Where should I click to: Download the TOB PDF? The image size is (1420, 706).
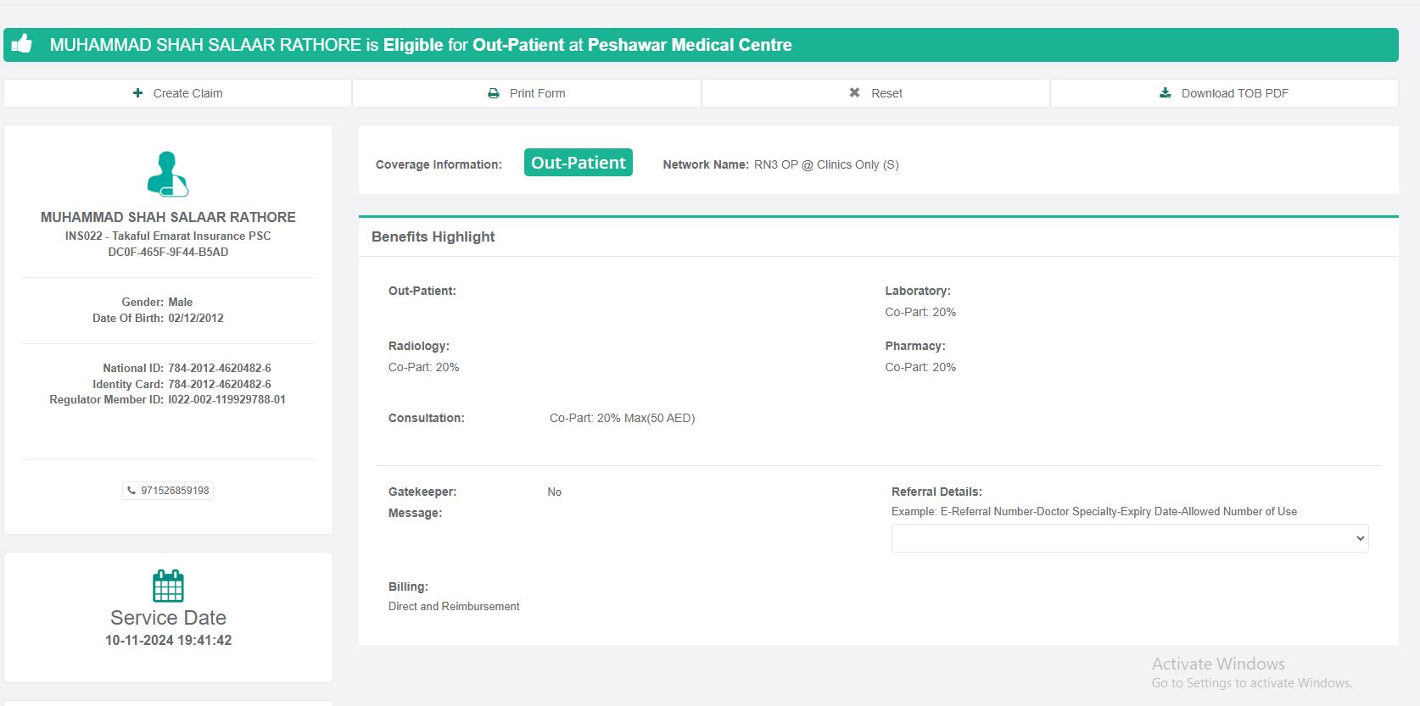1224,93
